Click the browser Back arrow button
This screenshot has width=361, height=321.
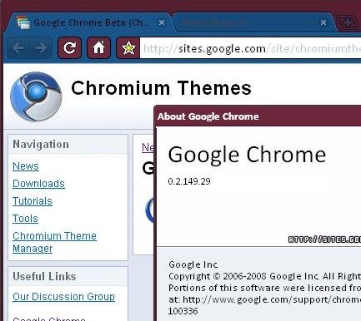pos(18,48)
